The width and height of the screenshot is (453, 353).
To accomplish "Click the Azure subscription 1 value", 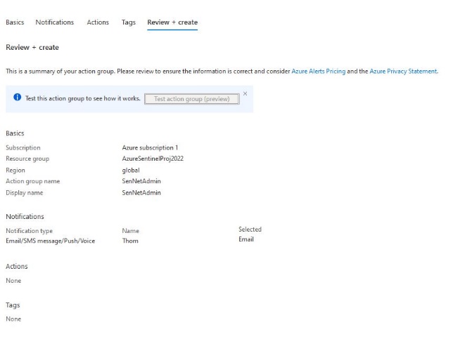I will click(150, 148).
